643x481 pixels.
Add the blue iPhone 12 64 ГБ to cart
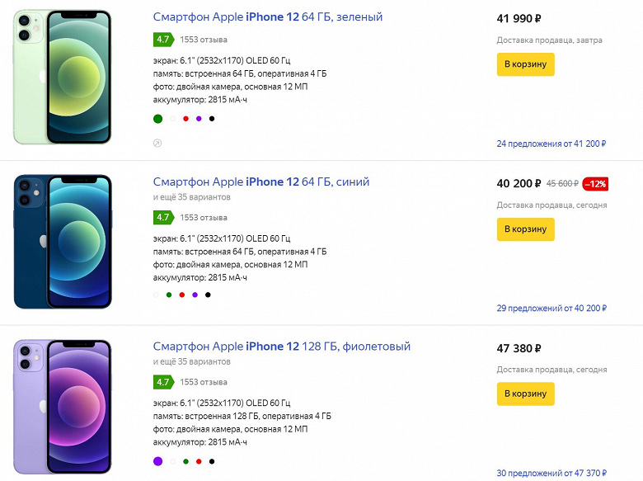pos(525,229)
